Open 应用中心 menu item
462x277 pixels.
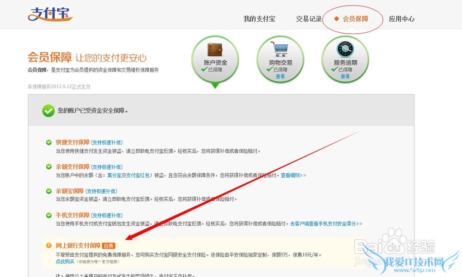(x=401, y=19)
